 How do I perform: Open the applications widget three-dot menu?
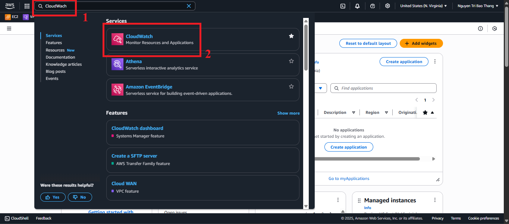(x=435, y=62)
